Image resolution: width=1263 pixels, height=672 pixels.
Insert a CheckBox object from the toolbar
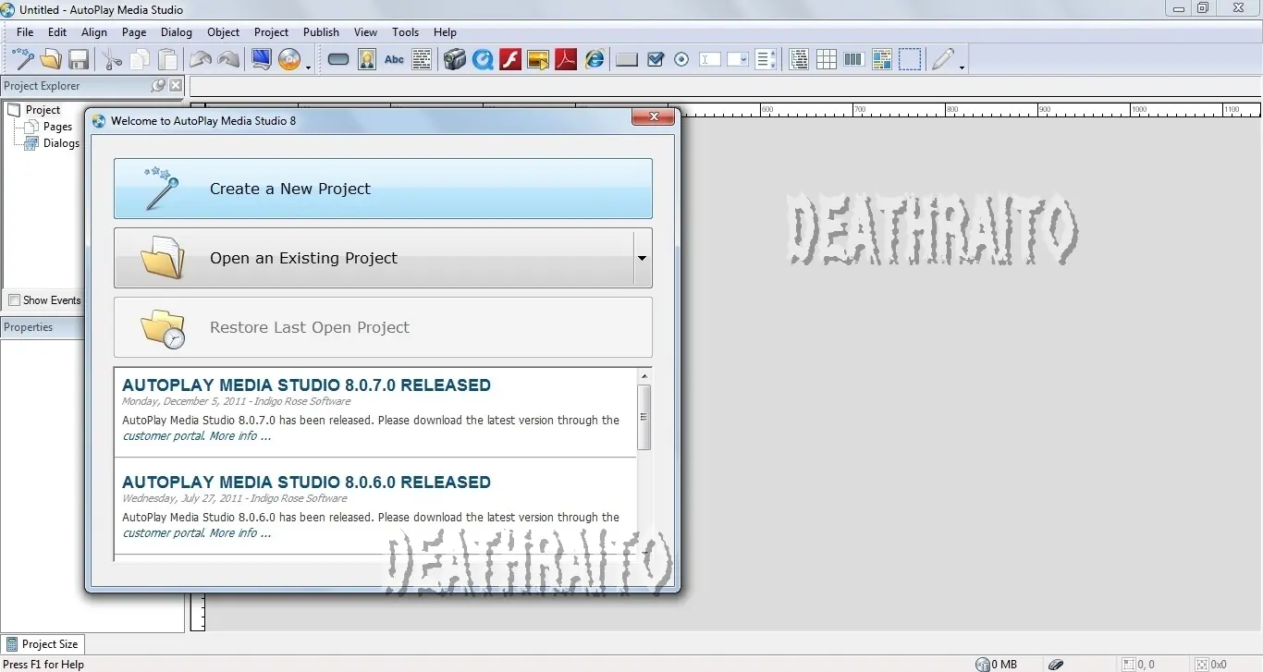pyautogui.click(x=656, y=60)
